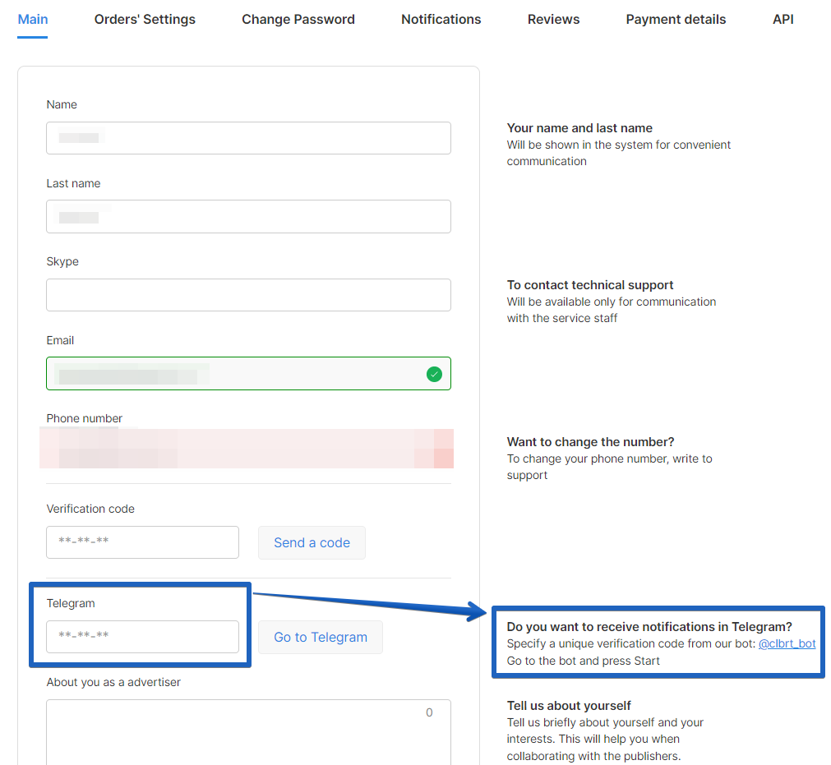The image size is (831, 765).
Task: Click the Go to Telegram button
Action: (320, 637)
